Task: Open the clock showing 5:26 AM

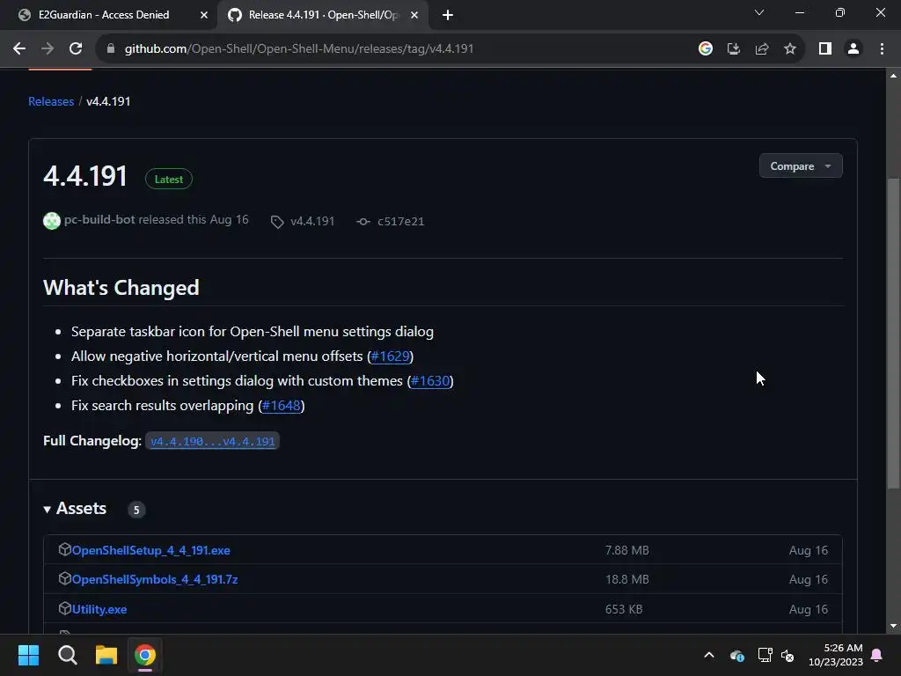Action: (x=836, y=655)
